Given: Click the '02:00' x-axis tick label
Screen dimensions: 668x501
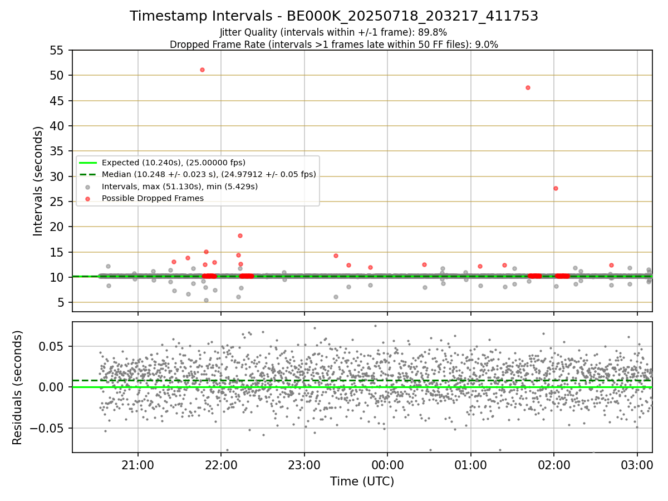Looking at the screenshot, I should tap(553, 465).
